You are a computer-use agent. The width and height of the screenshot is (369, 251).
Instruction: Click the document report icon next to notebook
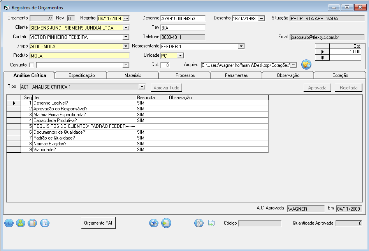click(x=45, y=223)
